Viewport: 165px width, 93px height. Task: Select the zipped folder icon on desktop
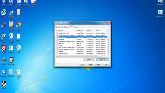11,72
